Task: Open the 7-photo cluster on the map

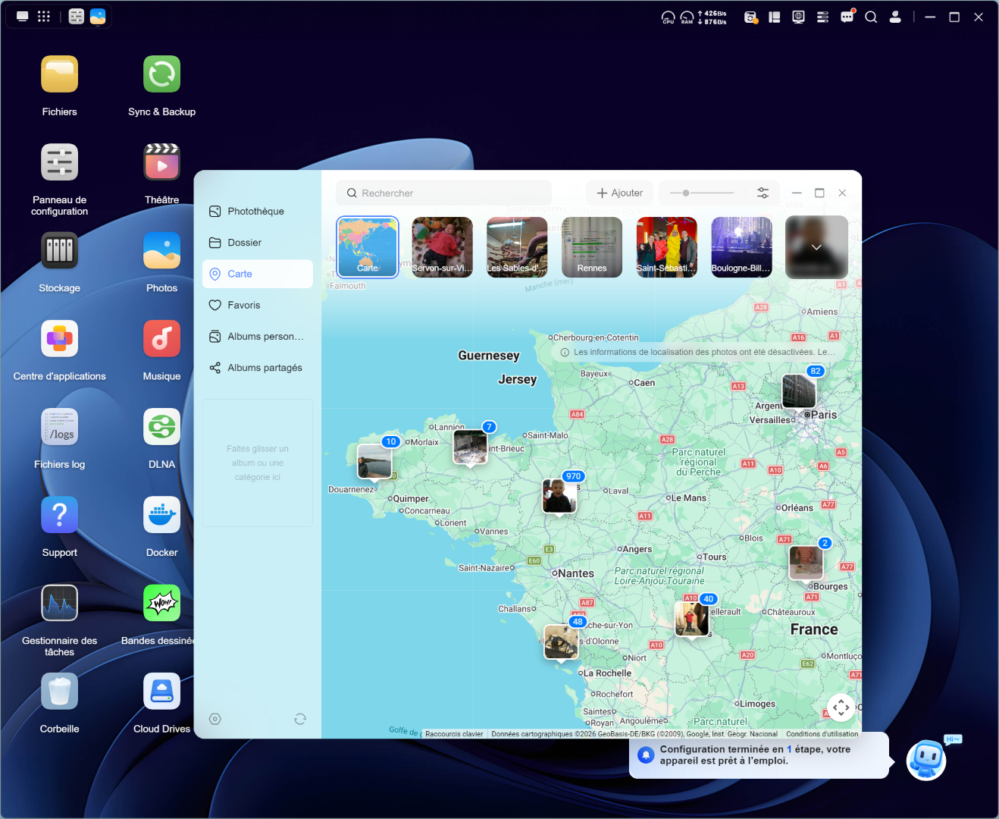Action: click(470, 447)
